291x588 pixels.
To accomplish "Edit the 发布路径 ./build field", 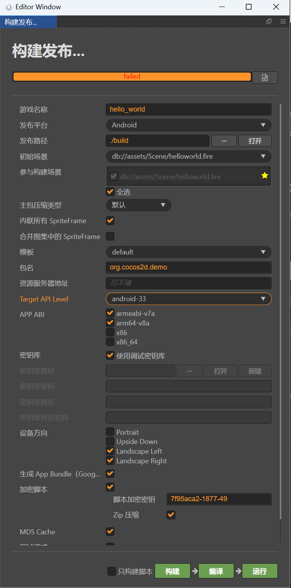I will (158, 141).
